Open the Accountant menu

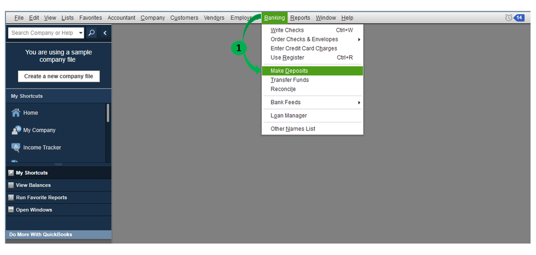pos(121,18)
